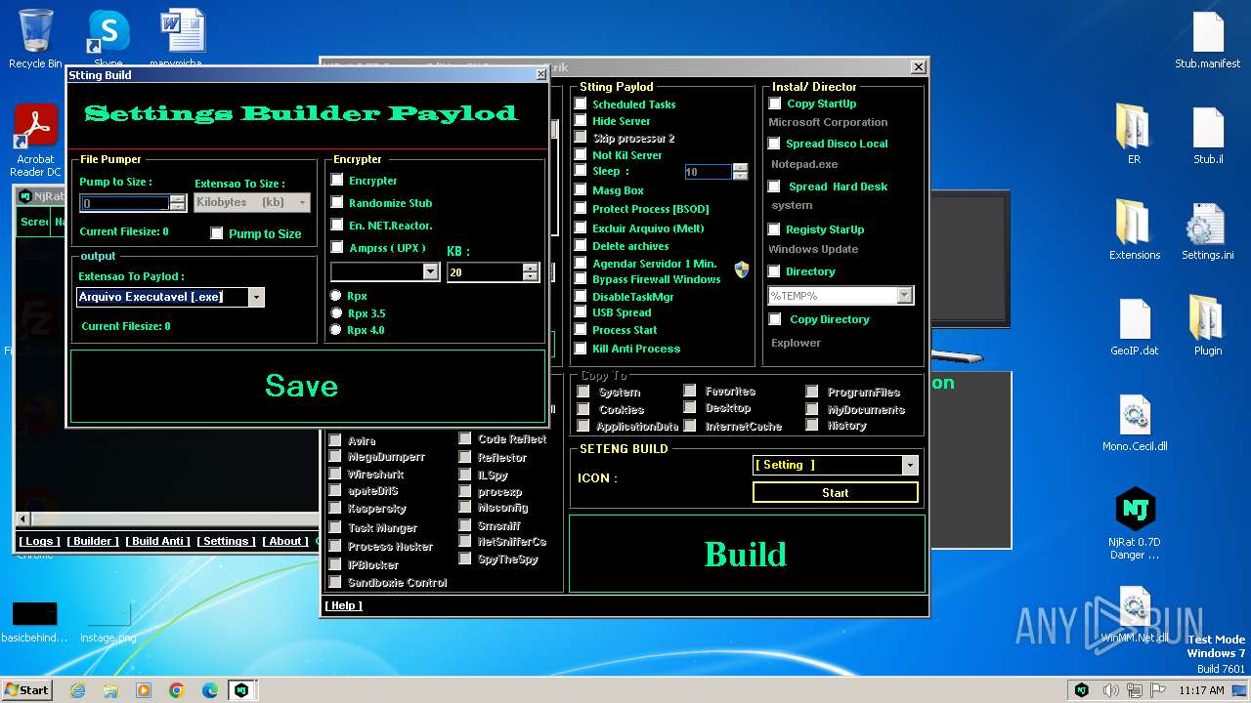The image size is (1251, 703).
Task: Click the Pump to Size input field
Action: (125, 203)
